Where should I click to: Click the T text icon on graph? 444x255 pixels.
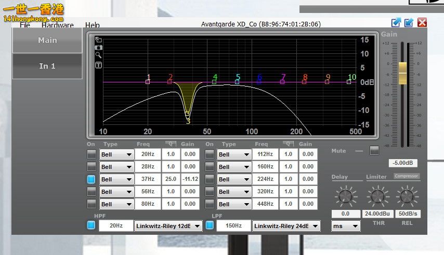coord(98,65)
